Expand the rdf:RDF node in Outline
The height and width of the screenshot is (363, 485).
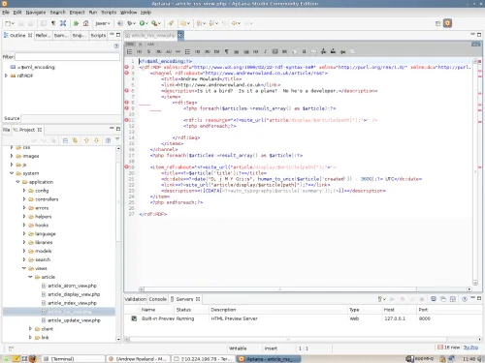6,76
